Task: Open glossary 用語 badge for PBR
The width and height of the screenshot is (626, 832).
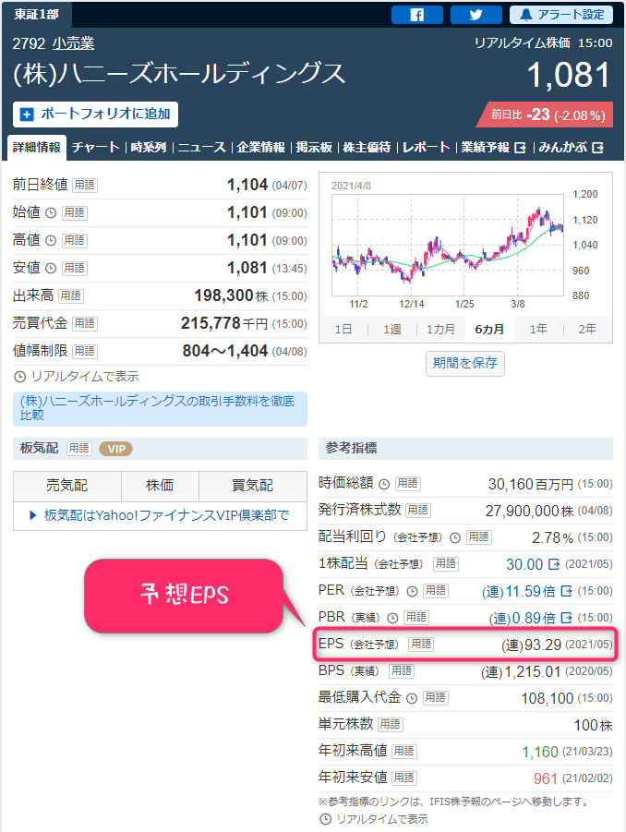Action: click(415, 618)
